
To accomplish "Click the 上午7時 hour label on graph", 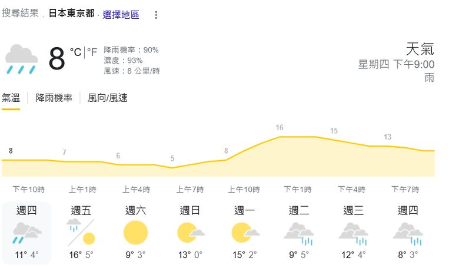I will pyautogui.click(x=190, y=190).
